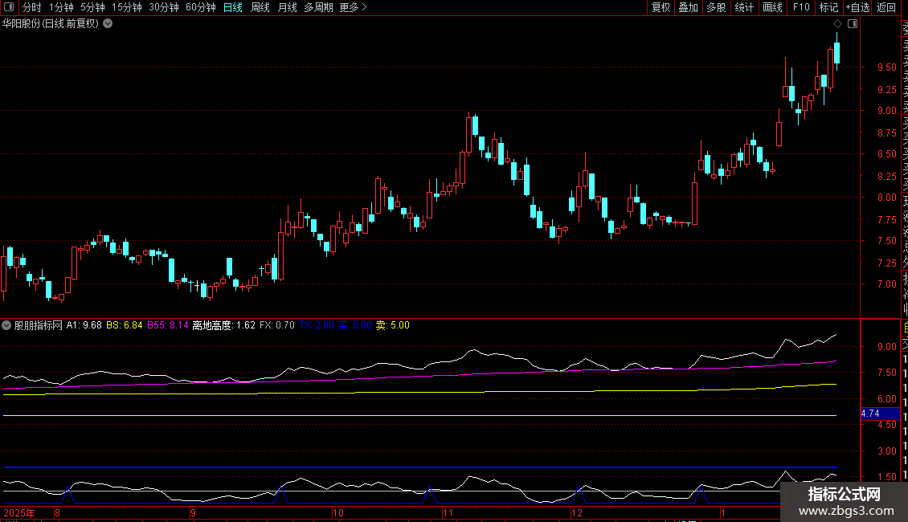Click the panel layout icon at top-left

tap(8, 7)
